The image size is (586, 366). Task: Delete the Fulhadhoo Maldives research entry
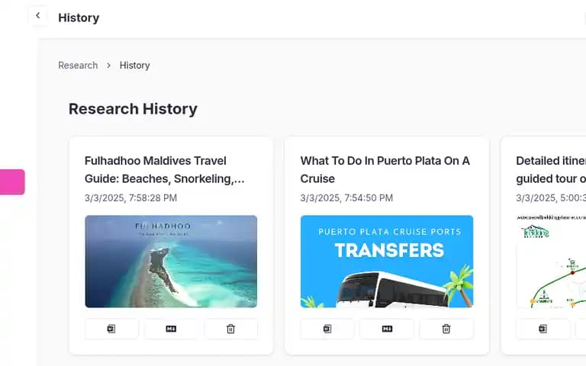coord(230,329)
